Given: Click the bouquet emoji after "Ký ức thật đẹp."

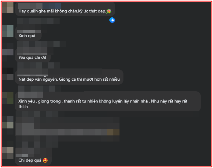Looking at the screenshot, I should (x=109, y=11).
